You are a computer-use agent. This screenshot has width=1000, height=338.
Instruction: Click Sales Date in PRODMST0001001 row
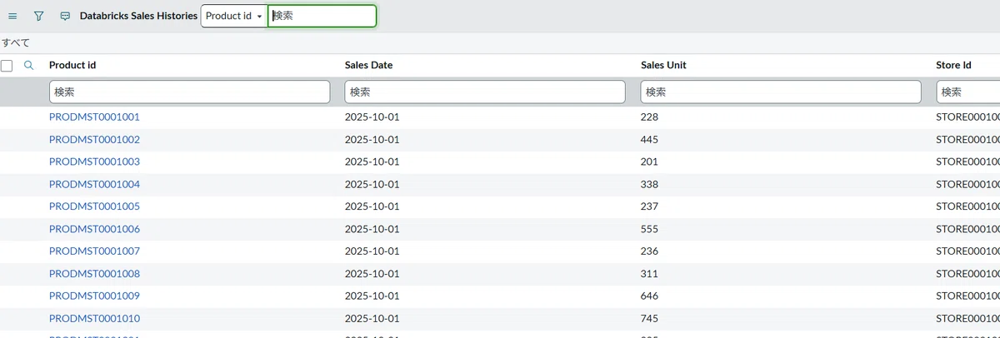pos(372,117)
